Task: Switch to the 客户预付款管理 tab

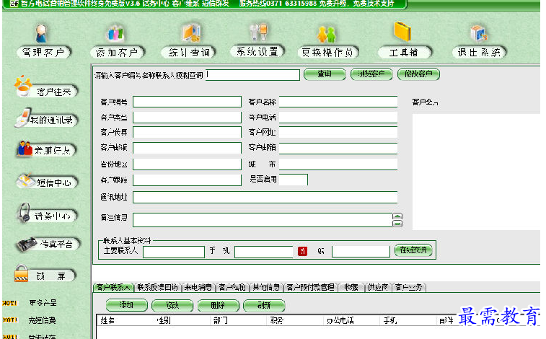Action: coord(310,288)
